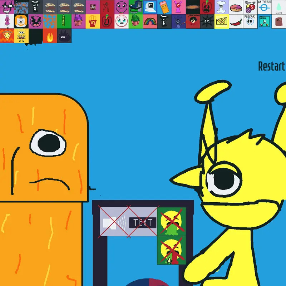Choose the smiling red apple tile
The image size is (286, 286).
point(107,21)
